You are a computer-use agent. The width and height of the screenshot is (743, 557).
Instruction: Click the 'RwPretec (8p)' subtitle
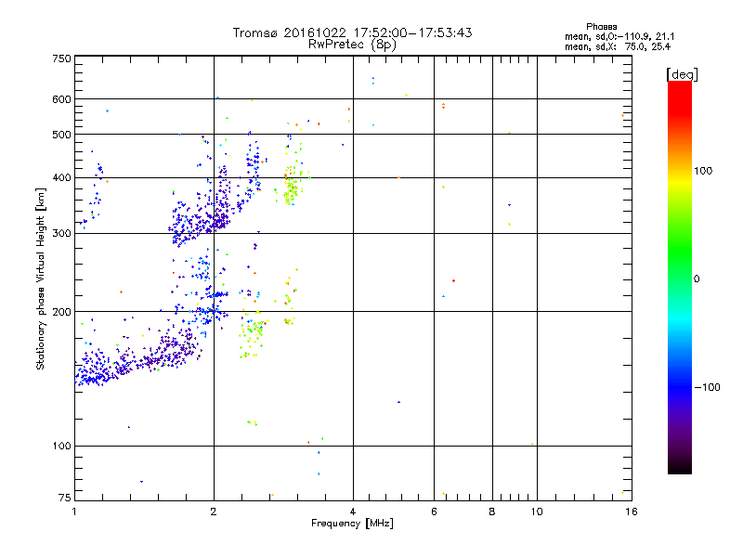point(352,45)
